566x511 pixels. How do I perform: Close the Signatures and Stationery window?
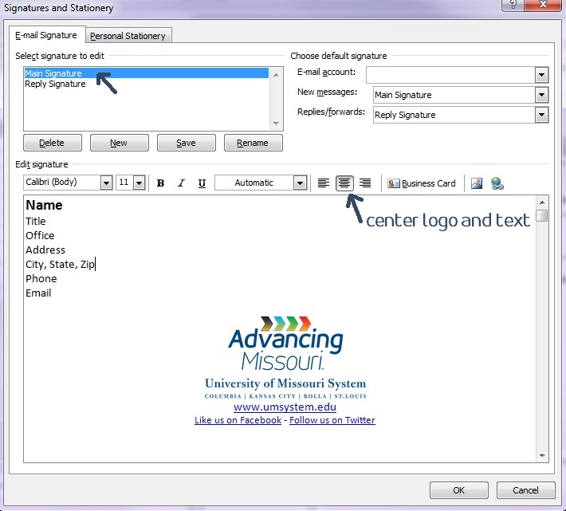pos(543,5)
